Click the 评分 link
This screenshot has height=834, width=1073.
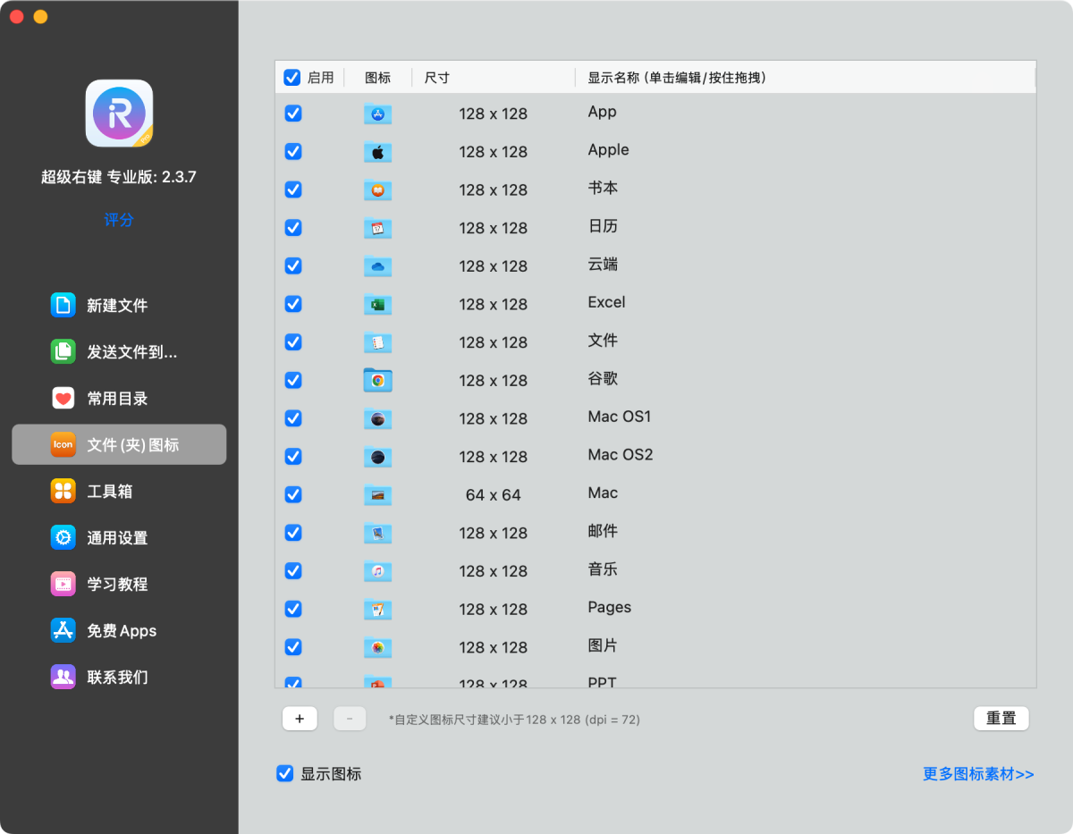[119, 220]
